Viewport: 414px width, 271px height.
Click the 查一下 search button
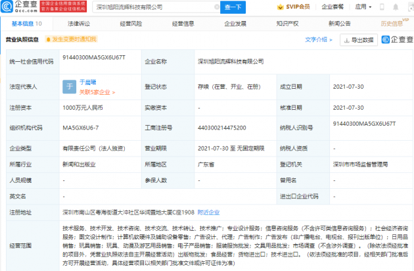[x=233, y=7]
